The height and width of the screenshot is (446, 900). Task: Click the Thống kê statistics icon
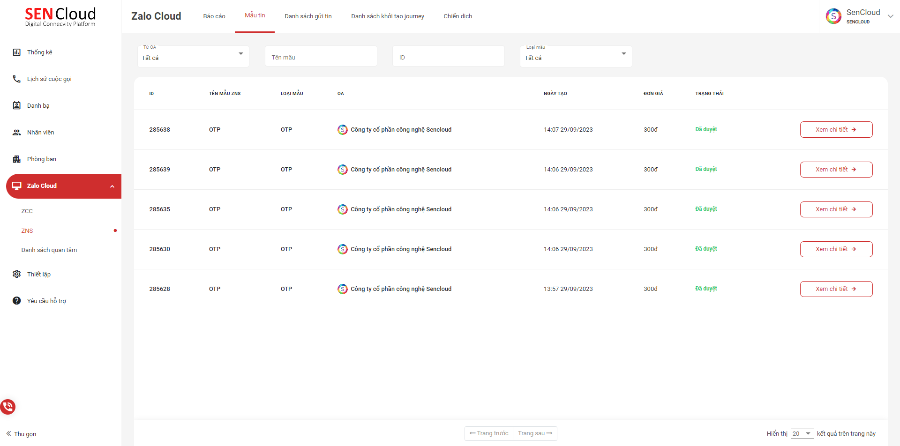click(16, 52)
